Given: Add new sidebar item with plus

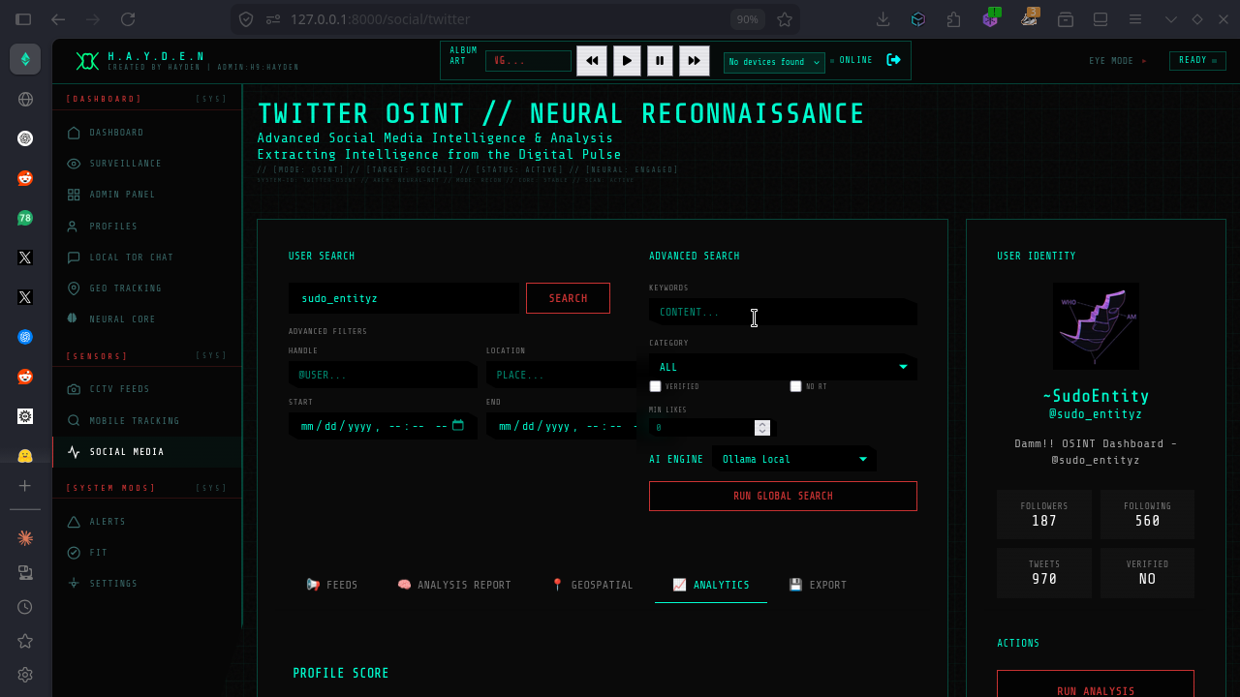Looking at the screenshot, I should click(x=25, y=486).
